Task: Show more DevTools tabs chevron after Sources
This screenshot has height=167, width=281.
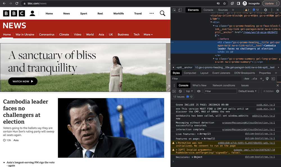Action: (x=233, y=10)
